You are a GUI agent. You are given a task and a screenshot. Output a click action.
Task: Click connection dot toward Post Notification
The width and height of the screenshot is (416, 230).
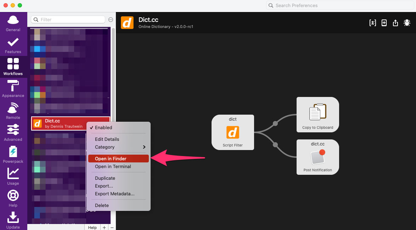tap(275, 145)
